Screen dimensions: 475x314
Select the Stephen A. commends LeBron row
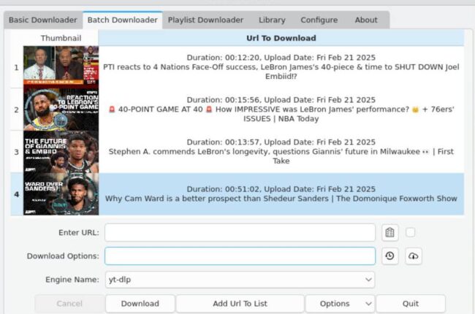(x=281, y=152)
